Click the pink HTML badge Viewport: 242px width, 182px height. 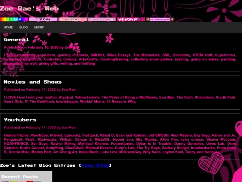(x=73, y=19)
